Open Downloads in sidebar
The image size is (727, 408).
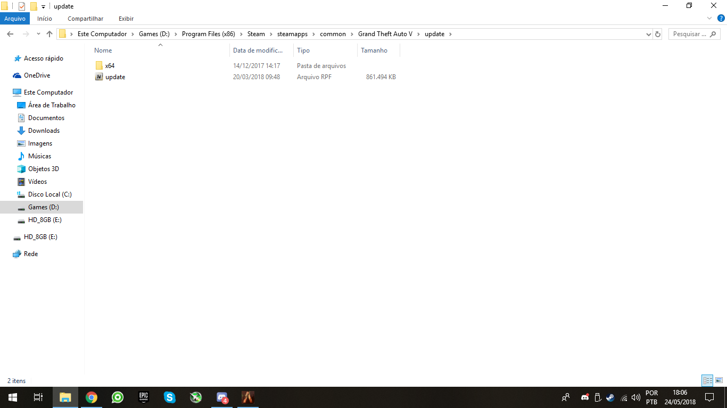(44, 131)
